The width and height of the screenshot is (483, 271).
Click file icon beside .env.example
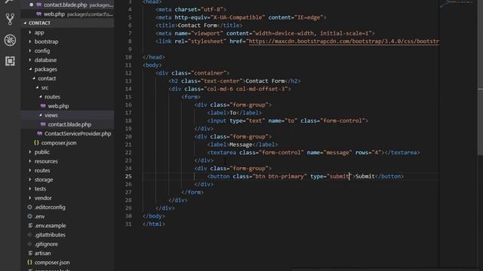pos(30,226)
